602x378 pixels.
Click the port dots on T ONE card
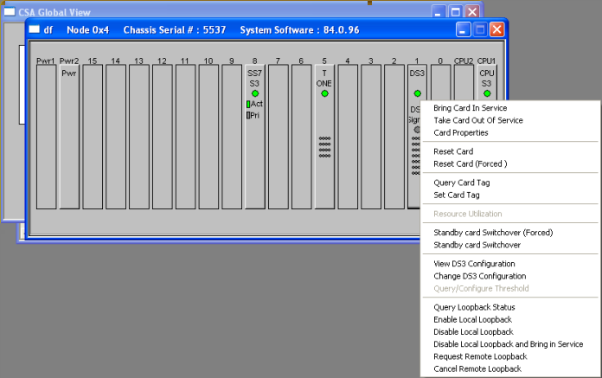click(x=324, y=147)
